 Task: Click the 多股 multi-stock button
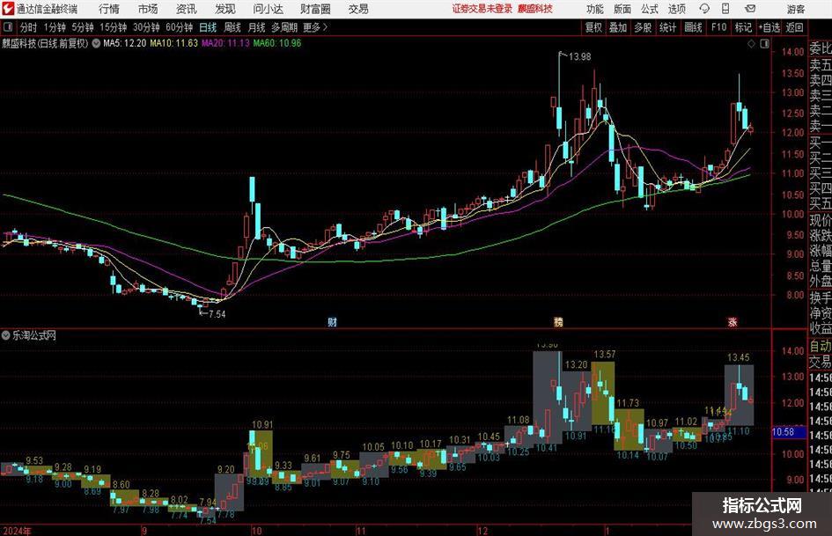[x=643, y=27]
